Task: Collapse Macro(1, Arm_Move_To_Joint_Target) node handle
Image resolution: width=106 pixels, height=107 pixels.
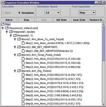Action: point(15,39)
